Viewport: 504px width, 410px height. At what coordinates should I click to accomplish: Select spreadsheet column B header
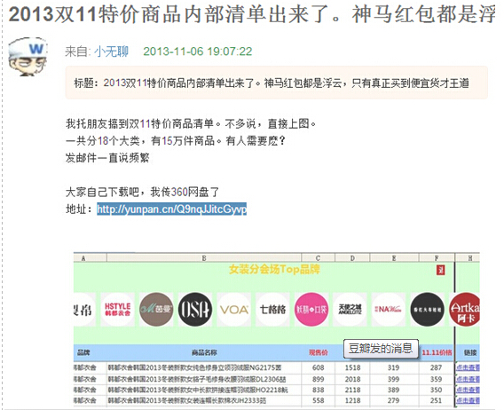(204, 258)
